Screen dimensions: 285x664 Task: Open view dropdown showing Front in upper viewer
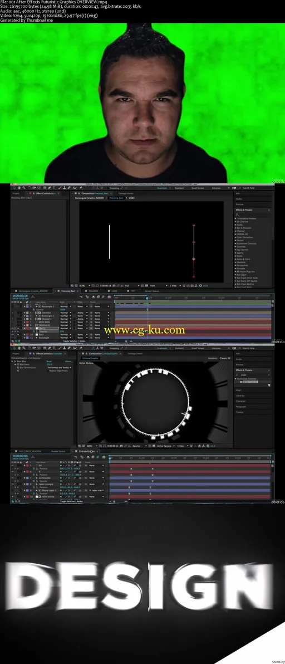point(159,285)
